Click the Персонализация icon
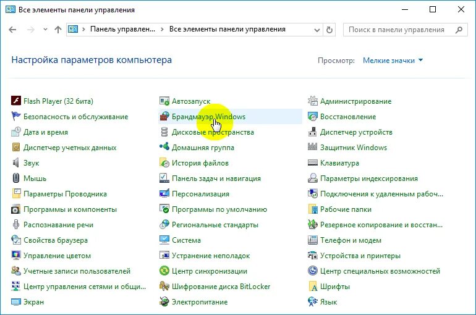The image size is (476, 315). [164, 193]
